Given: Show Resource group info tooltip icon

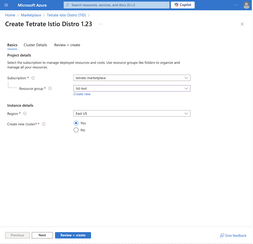Looking at the screenshot, I should 50,88.
